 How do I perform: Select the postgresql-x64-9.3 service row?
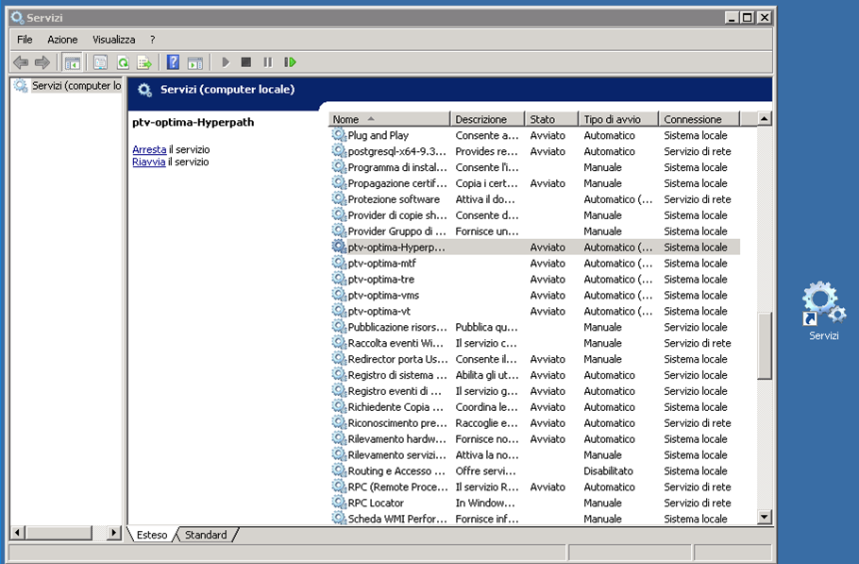396,151
